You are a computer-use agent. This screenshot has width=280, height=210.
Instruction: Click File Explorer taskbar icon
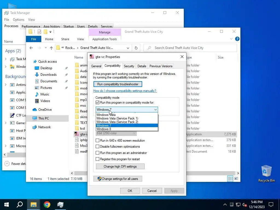pyautogui.click(x=33, y=205)
